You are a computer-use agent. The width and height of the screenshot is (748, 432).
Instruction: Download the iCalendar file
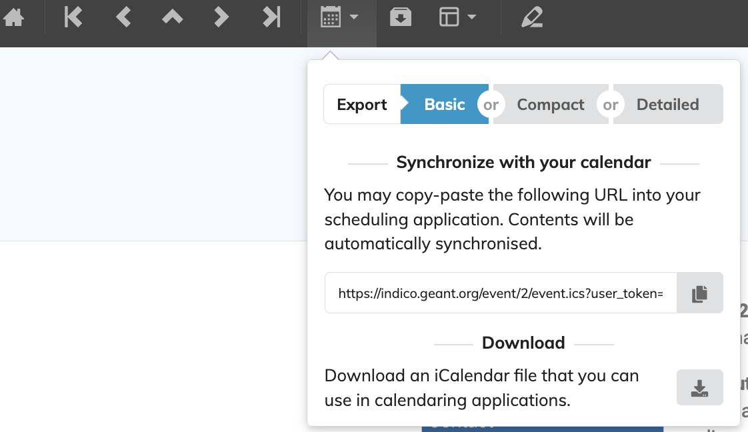[x=699, y=388]
